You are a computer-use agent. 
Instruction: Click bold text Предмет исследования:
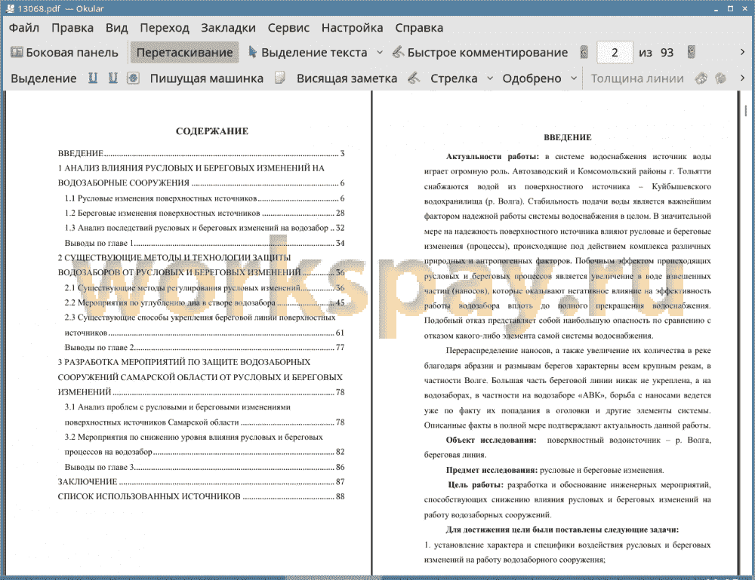pos(492,470)
